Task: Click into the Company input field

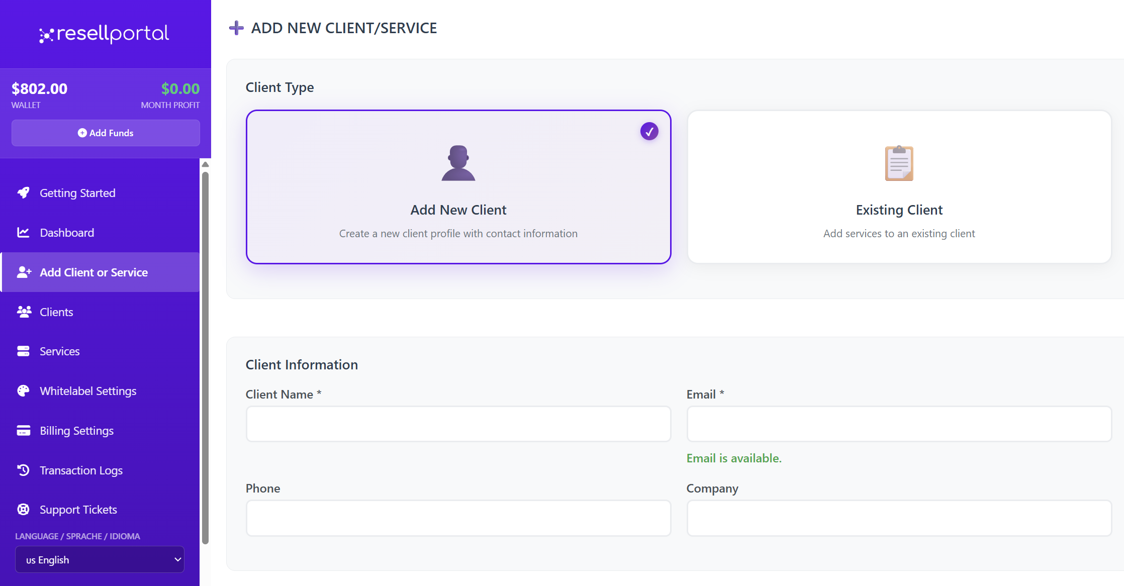Action: 899,518
